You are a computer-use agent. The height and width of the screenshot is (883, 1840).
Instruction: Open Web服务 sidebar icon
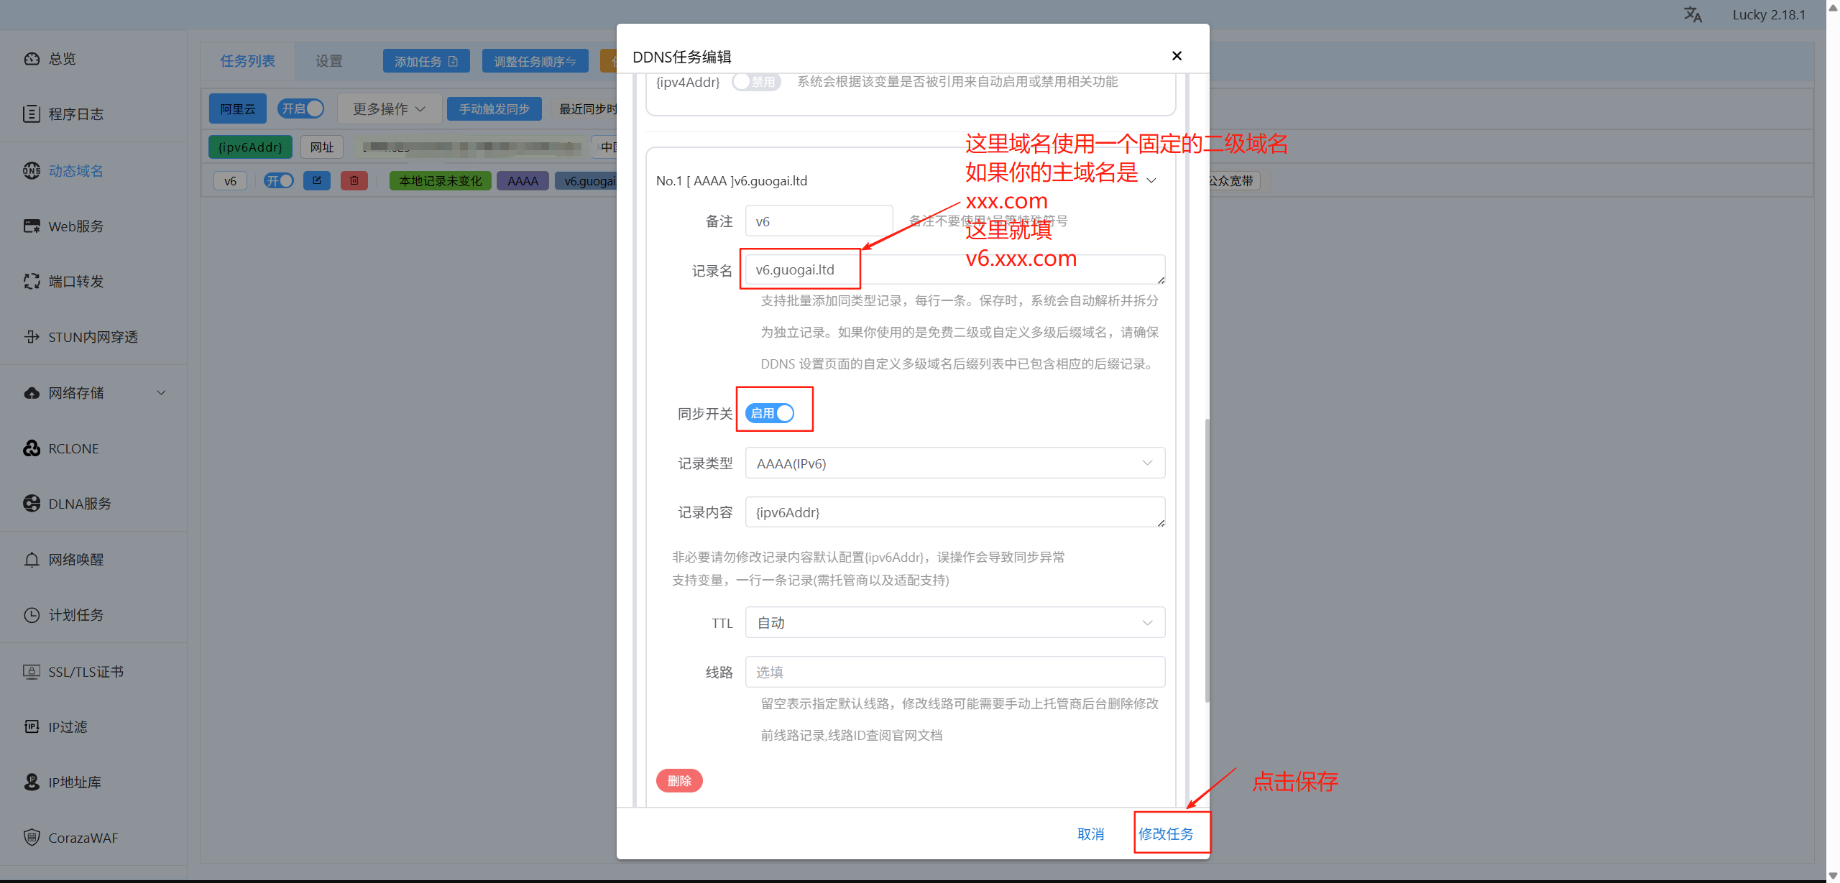(x=32, y=226)
